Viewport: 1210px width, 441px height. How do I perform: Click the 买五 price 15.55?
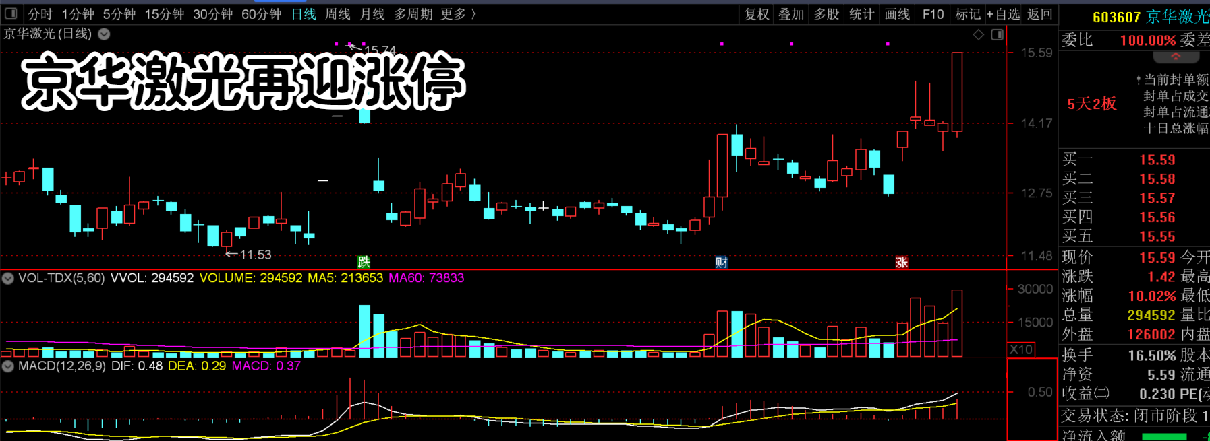[1157, 236]
